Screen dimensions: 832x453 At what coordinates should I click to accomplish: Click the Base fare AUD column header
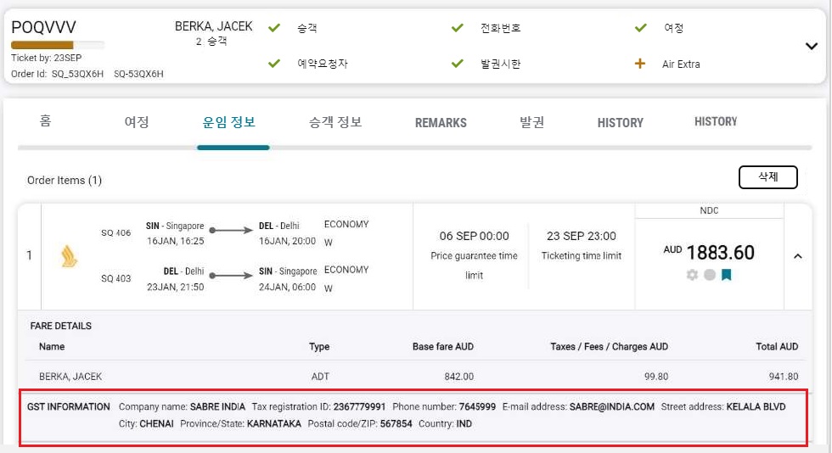tap(443, 347)
